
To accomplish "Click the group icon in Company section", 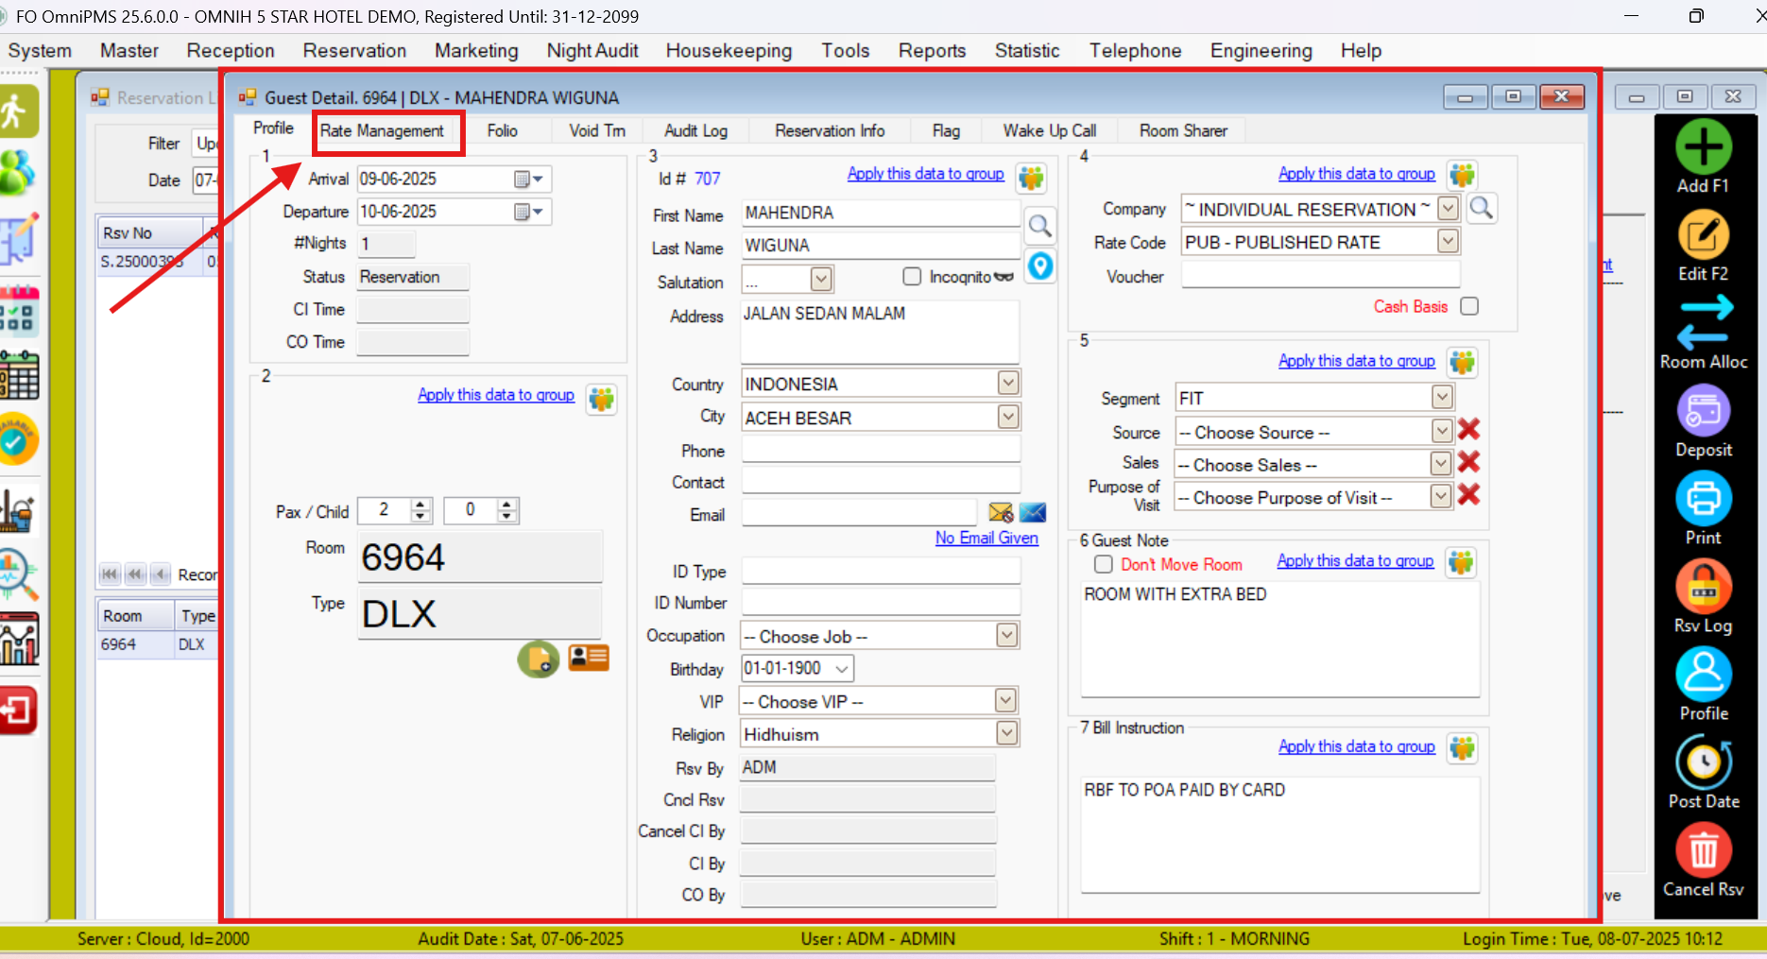I will [1462, 175].
